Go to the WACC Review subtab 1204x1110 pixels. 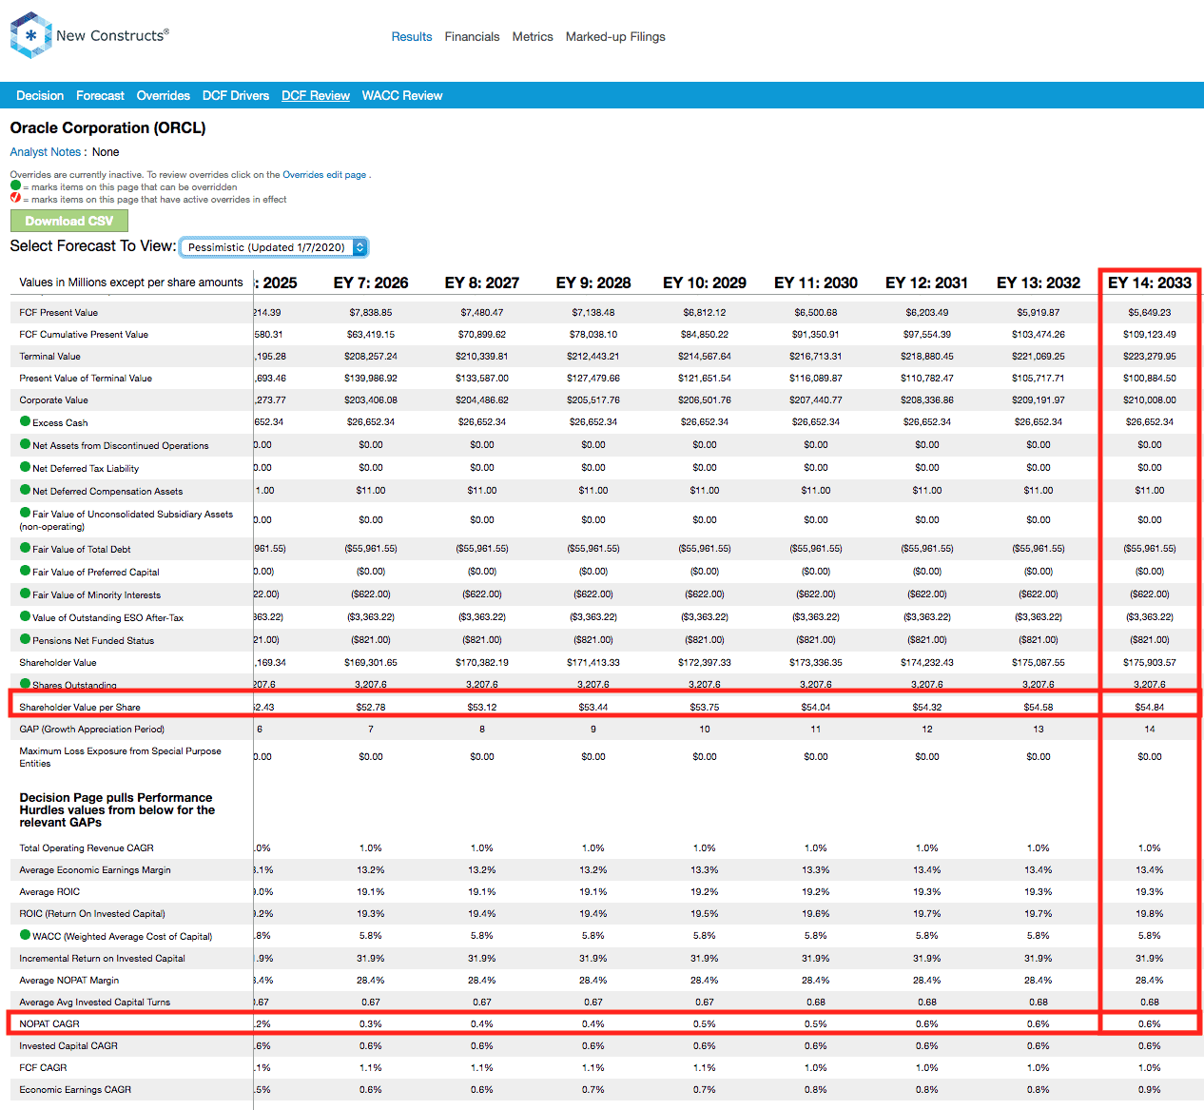(402, 96)
